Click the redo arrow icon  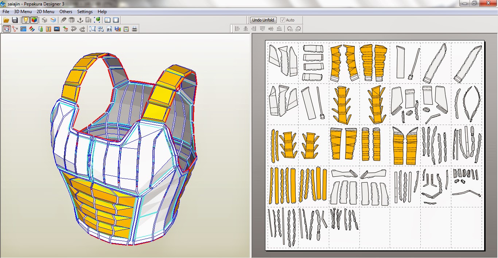point(82,29)
